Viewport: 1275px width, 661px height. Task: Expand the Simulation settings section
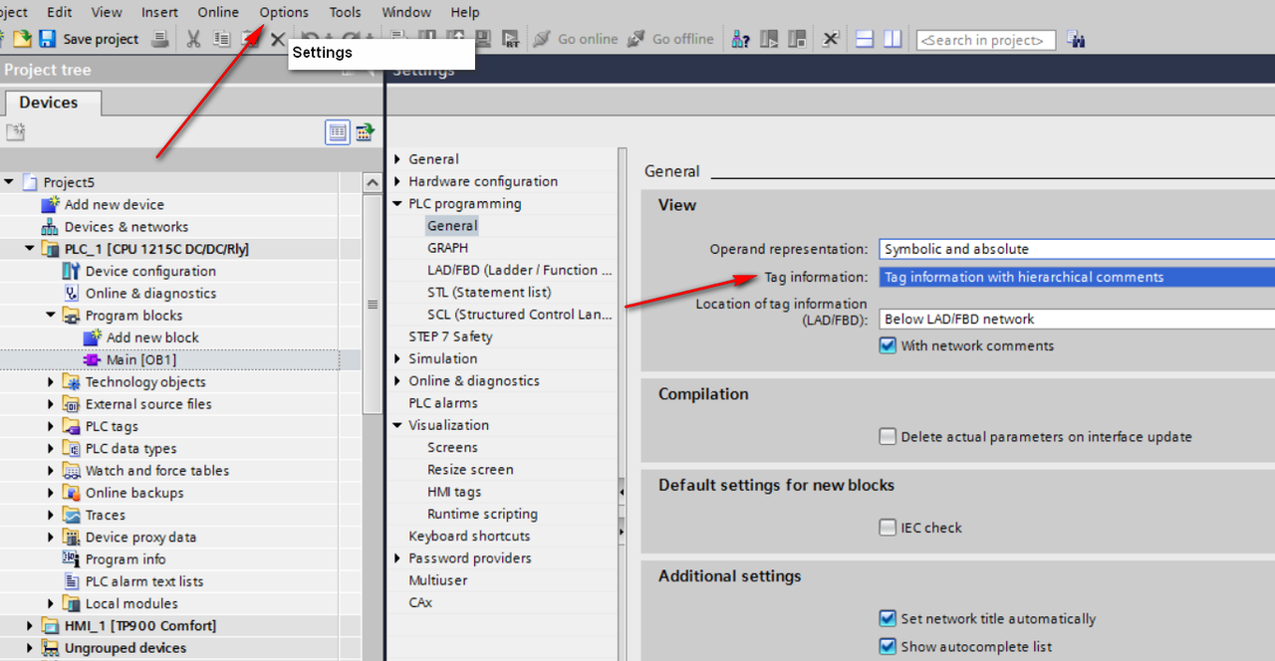coord(397,358)
